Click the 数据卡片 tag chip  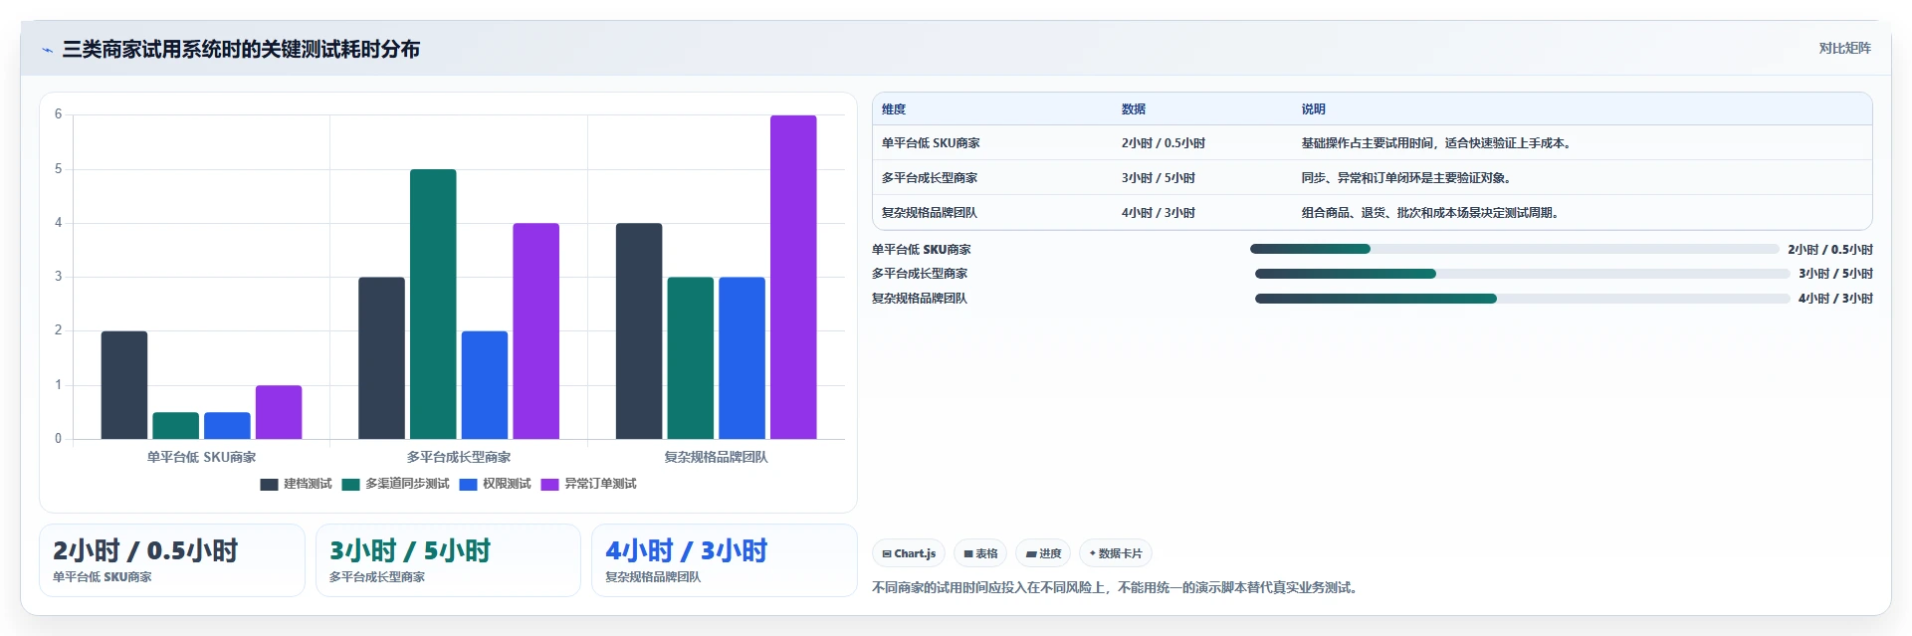tap(1116, 553)
